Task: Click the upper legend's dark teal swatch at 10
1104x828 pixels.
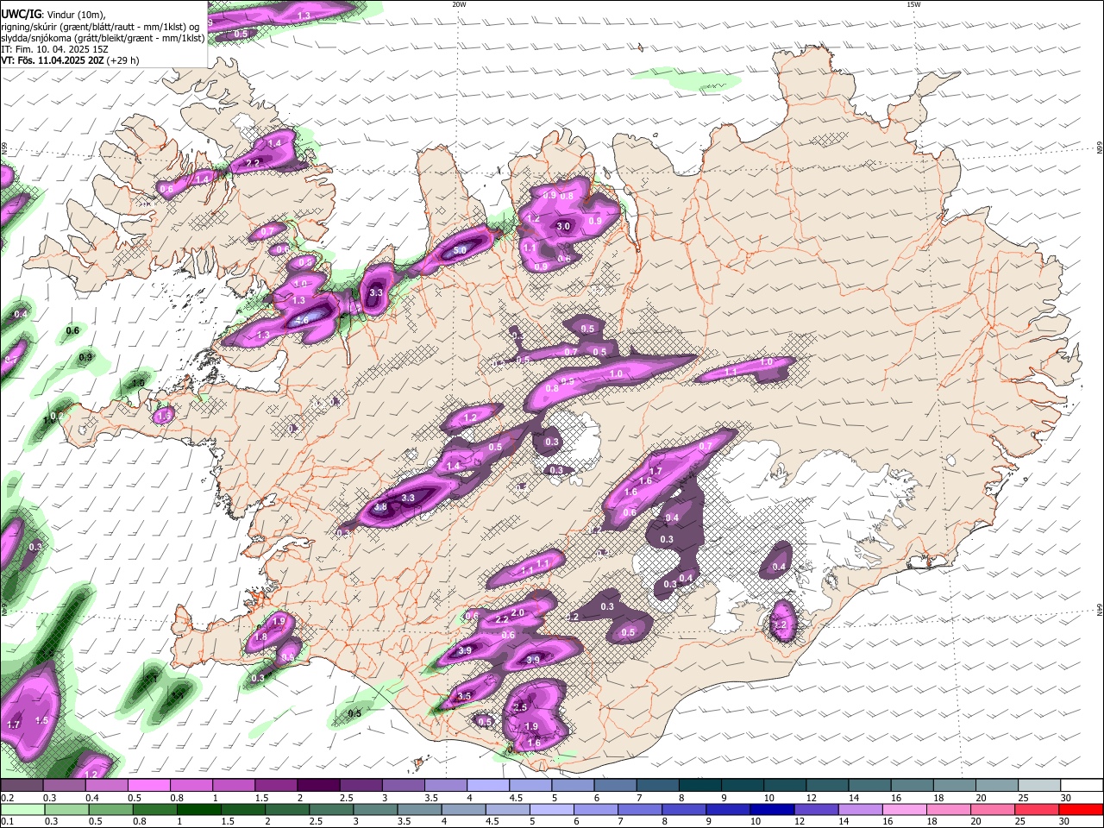Action: (784, 785)
